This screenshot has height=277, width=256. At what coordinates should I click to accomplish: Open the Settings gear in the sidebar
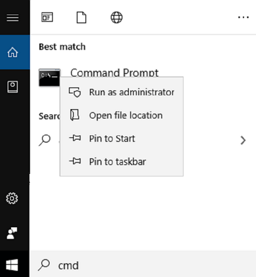tap(12, 198)
